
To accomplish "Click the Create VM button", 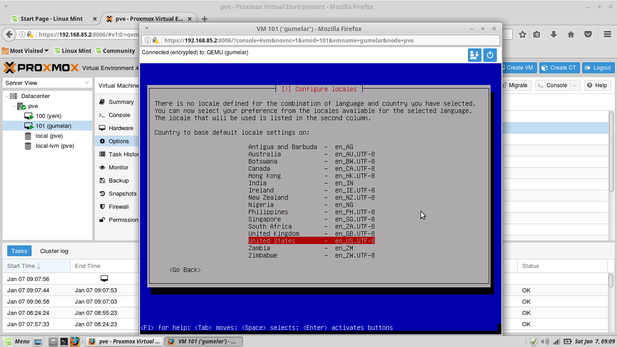I will (x=519, y=68).
